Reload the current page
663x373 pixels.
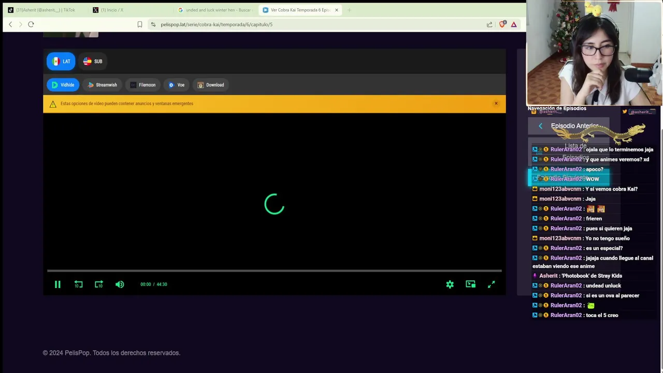[x=31, y=24]
